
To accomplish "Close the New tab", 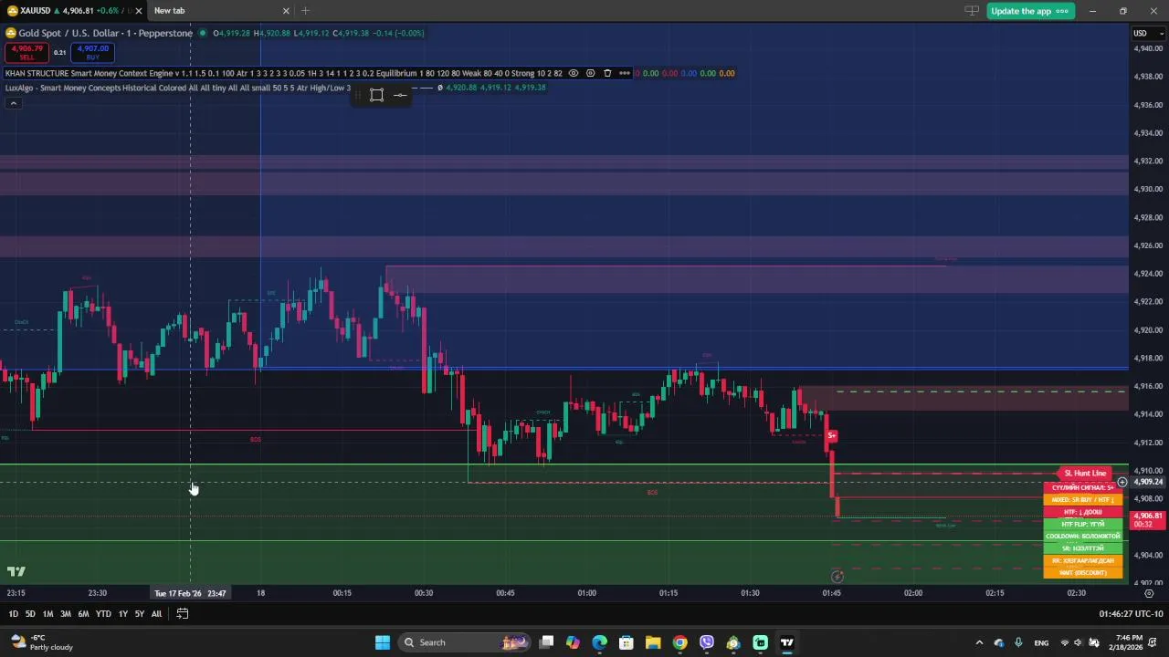I will [286, 11].
